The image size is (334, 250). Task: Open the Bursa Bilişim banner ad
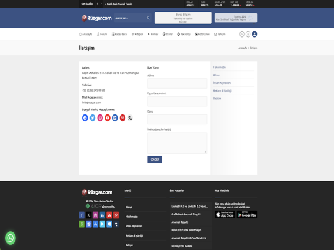click(x=183, y=18)
